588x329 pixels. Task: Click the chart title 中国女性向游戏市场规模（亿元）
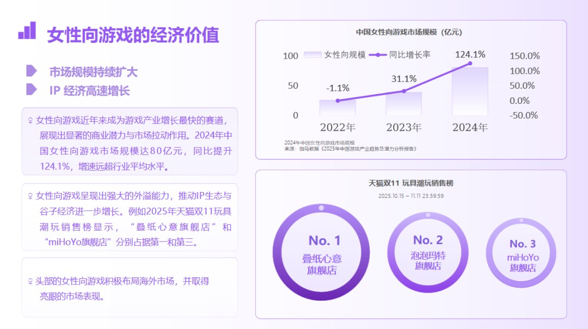pos(409,32)
